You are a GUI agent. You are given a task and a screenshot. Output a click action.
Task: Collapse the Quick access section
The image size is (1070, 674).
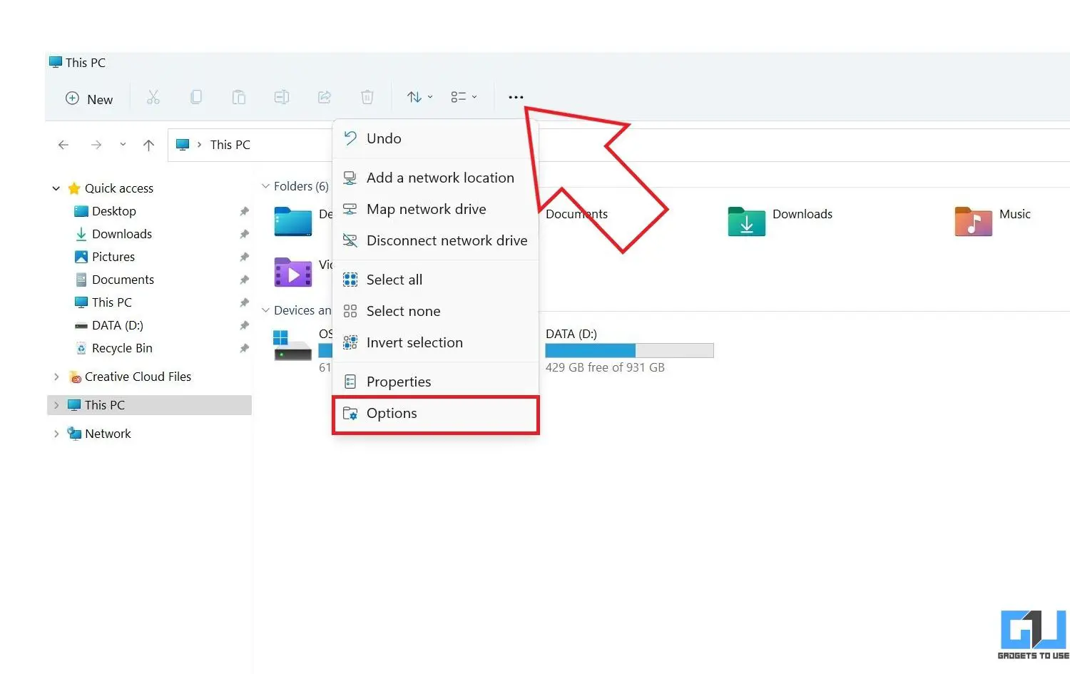tap(56, 188)
